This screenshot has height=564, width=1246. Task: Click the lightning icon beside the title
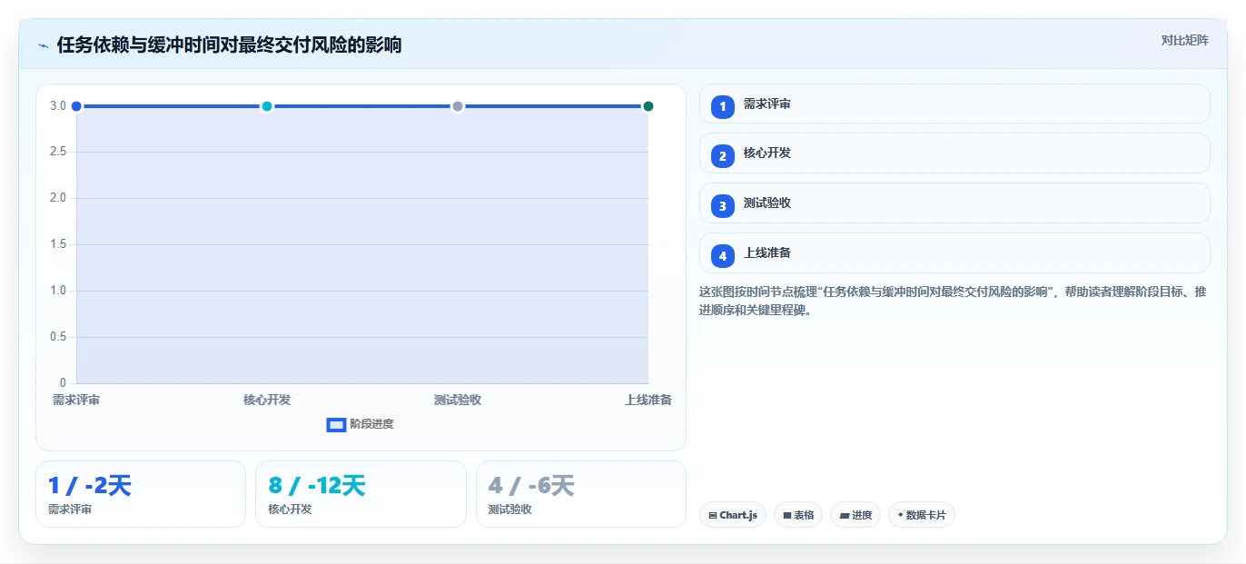coord(43,45)
